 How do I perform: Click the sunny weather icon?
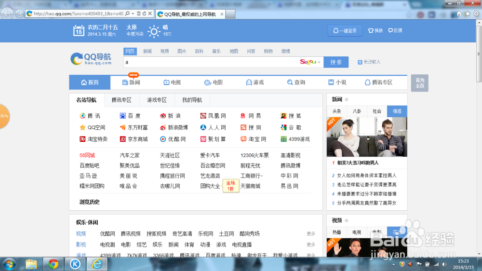154,31
